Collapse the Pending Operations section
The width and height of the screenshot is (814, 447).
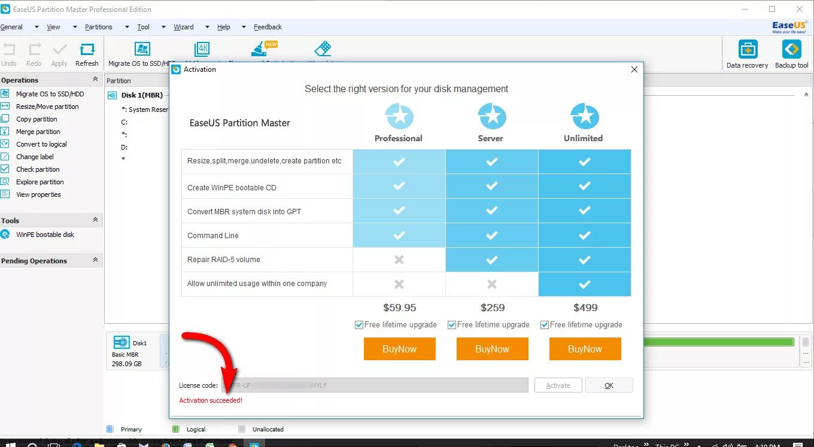tap(95, 260)
